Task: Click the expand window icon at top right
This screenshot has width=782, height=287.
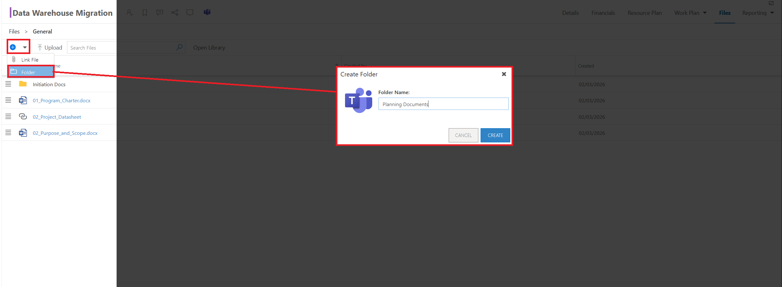Action: (771, 3)
